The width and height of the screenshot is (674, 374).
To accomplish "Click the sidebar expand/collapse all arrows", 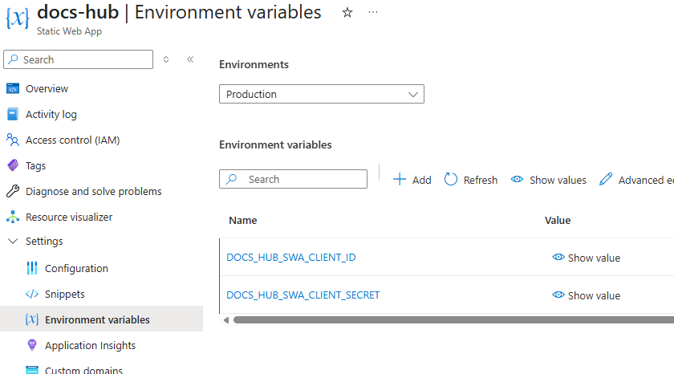I will [x=166, y=59].
